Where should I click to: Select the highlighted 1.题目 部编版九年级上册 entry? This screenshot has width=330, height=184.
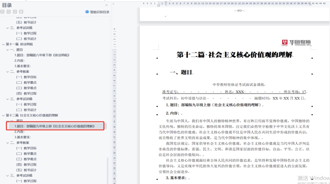pos(54,126)
